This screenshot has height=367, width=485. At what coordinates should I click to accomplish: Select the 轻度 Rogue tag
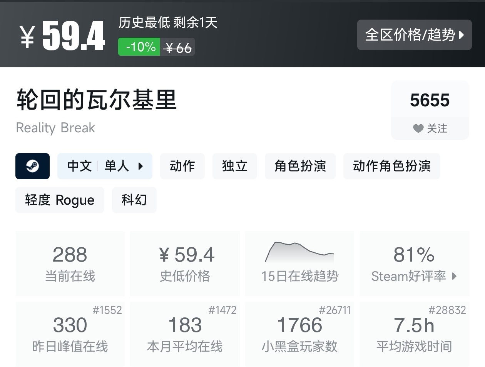click(x=60, y=200)
